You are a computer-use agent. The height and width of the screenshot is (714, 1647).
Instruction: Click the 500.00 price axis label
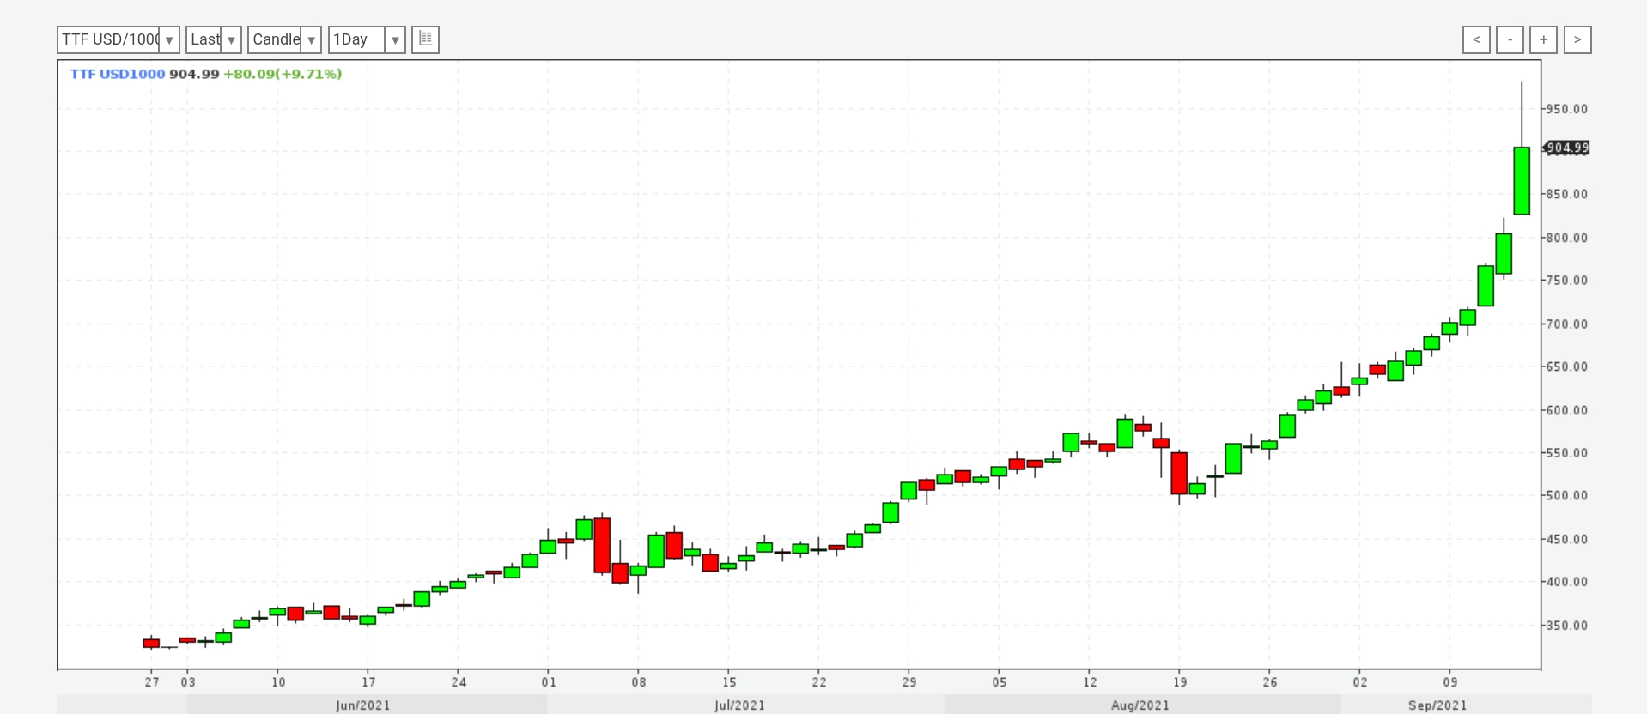(1567, 496)
